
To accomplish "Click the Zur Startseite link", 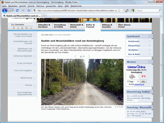I will click(x=18, y=24).
